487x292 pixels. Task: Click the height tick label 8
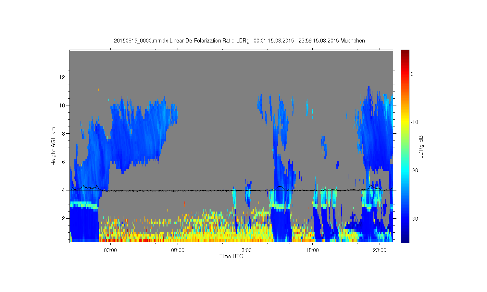pyautogui.click(x=64, y=134)
